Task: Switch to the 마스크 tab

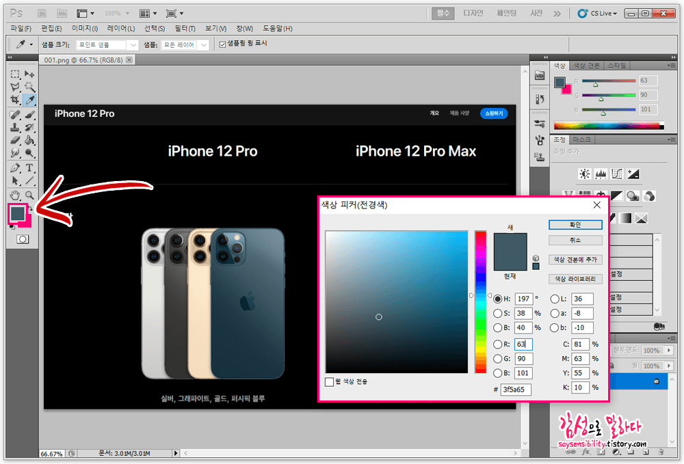Action: pyautogui.click(x=581, y=139)
